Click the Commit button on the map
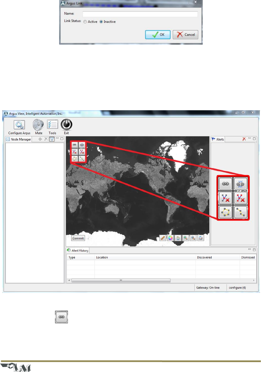The height and width of the screenshot is (372, 261). point(78,238)
